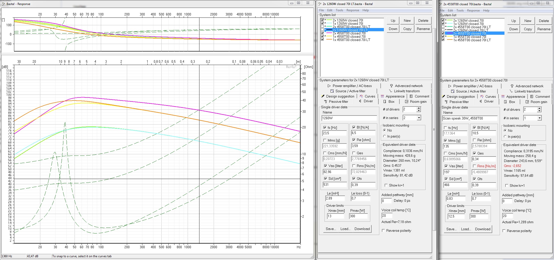Viewport: 554px width, 260px height.
Task: Click Design suggestion pencil icon in 4558T00 window
Action: click(x=444, y=96)
